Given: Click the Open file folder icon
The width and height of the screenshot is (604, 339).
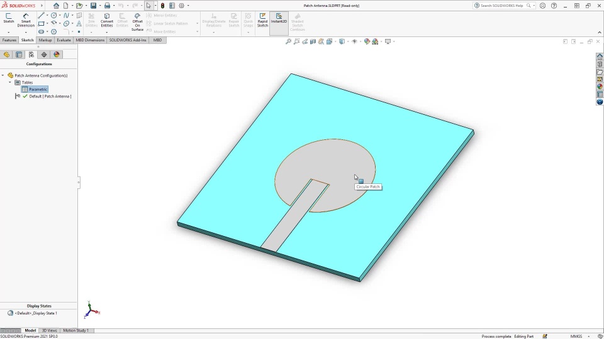Looking at the screenshot, I should pyautogui.click(x=79, y=6).
